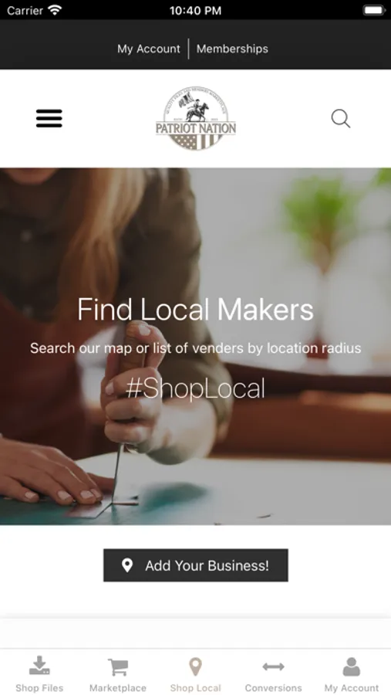Tap the battery indicator in status bar
391x695 pixels.
pyautogui.click(x=374, y=10)
